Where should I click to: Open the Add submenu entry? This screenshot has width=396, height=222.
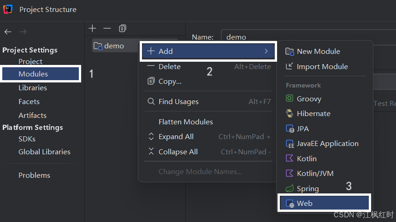click(x=208, y=51)
